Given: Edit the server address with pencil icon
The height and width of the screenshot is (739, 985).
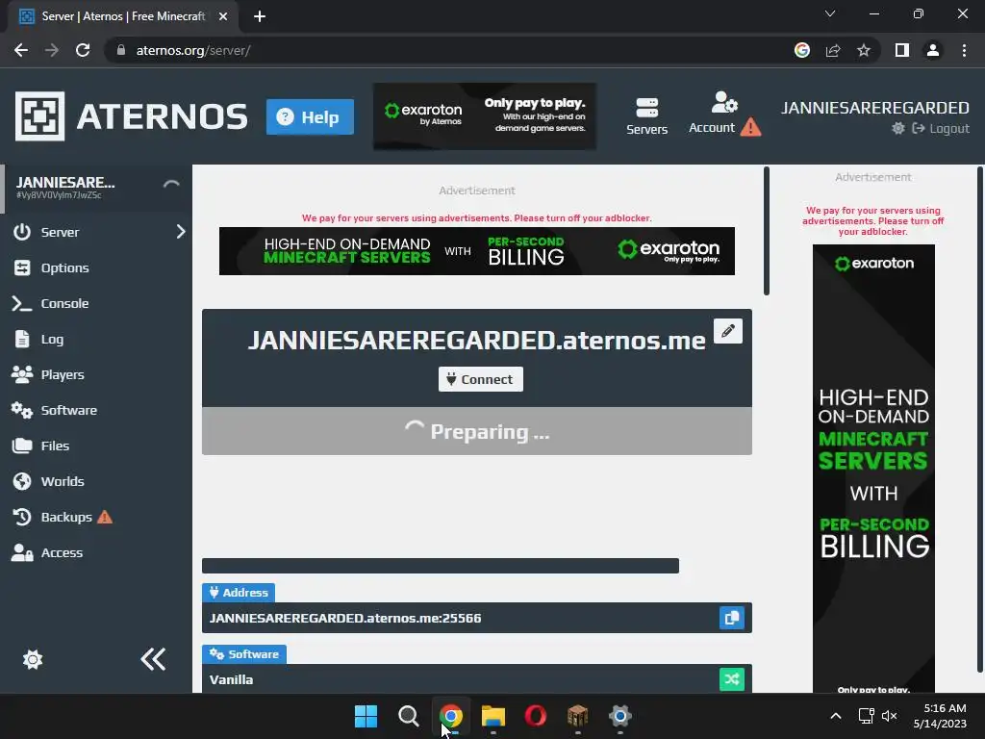Looking at the screenshot, I should pos(728,331).
